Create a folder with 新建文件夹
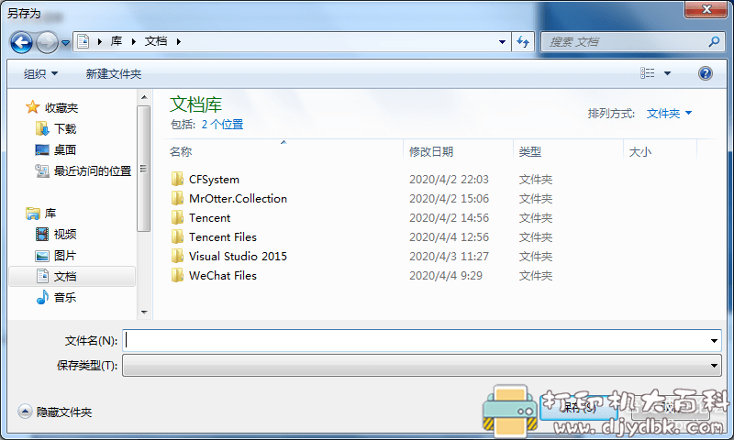 (x=113, y=74)
